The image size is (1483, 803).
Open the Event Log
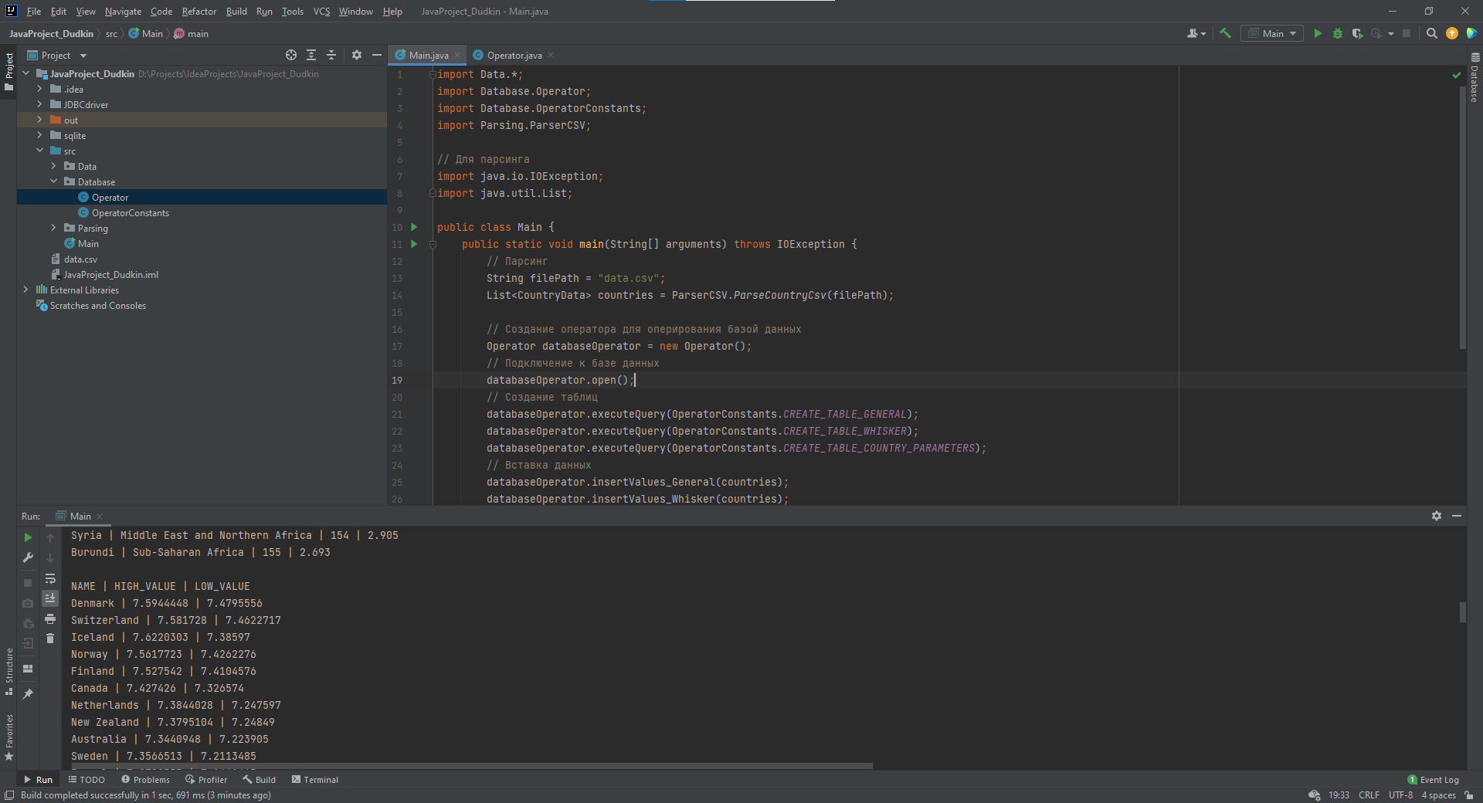[1433, 780]
